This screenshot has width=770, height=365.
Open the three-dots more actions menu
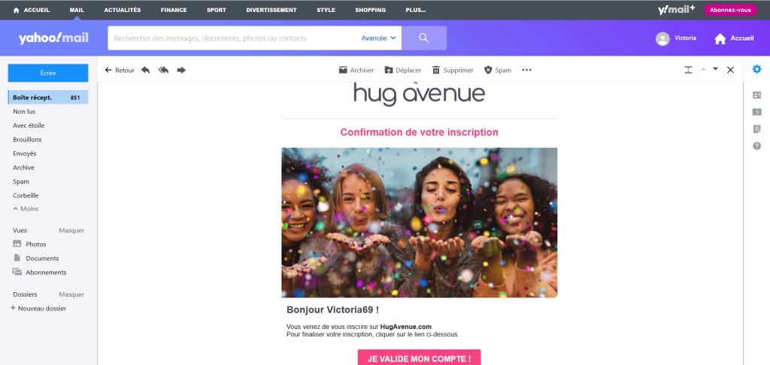[527, 70]
